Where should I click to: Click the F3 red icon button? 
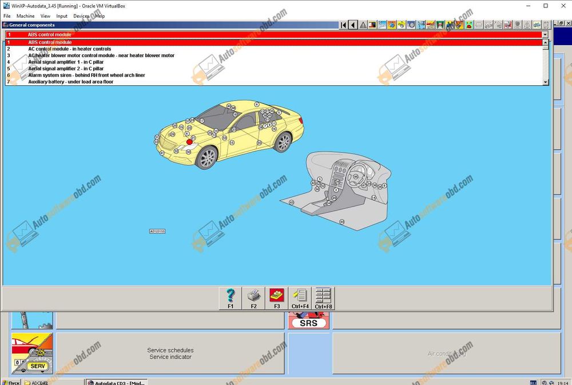[277, 299]
